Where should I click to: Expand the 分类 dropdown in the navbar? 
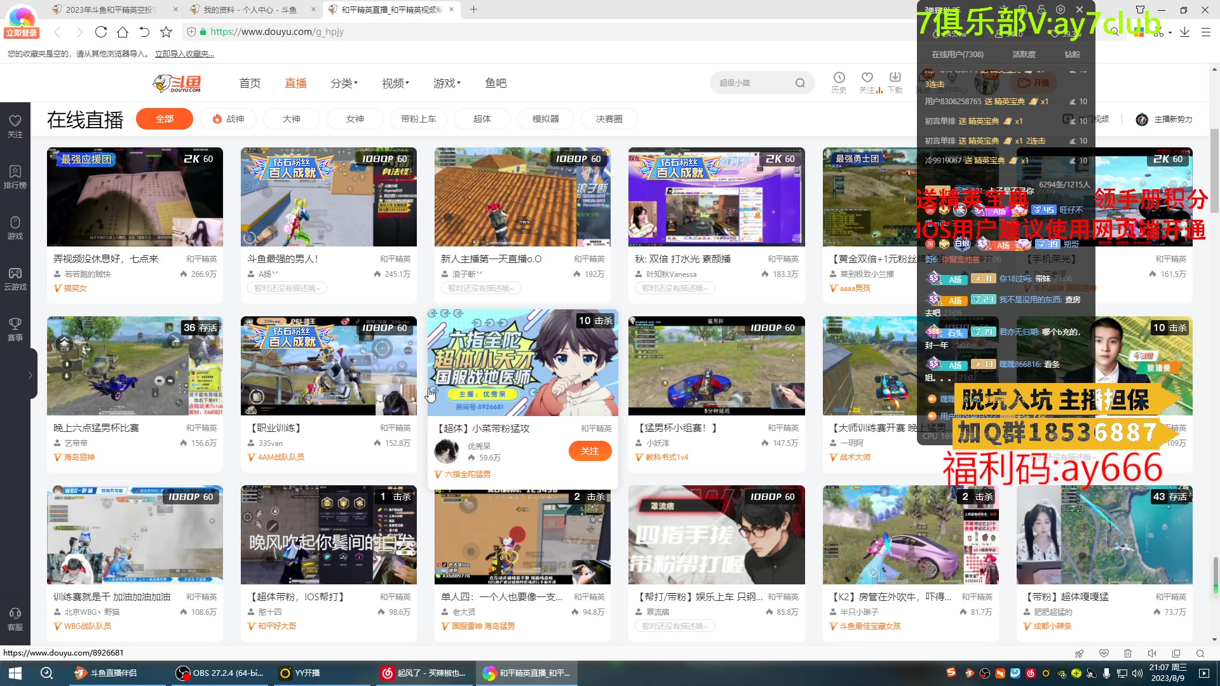(343, 83)
